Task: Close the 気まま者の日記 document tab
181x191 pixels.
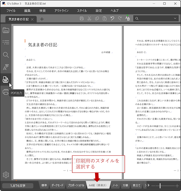Action: click(33, 19)
